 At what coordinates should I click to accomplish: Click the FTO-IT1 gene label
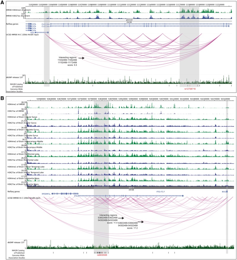click(x=160, y=192)
